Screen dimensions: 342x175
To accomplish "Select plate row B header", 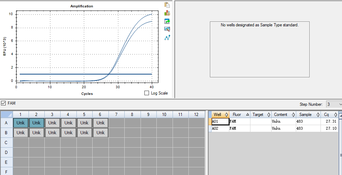I will [6, 133].
